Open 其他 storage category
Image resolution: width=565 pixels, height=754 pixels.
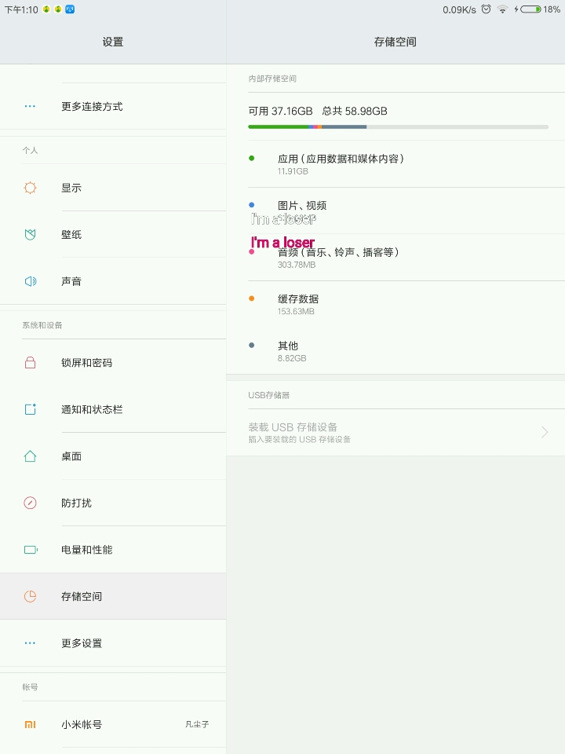pyautogui.click(x=288, y=350)
